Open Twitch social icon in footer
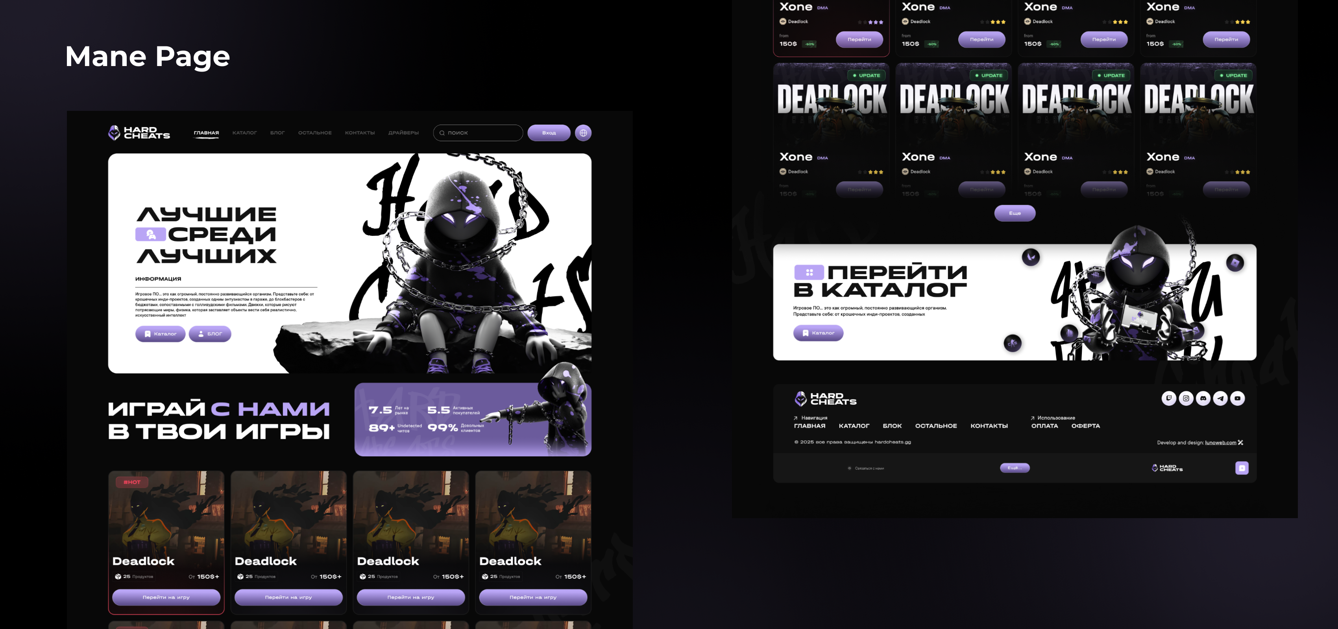 pos(1169,398)
